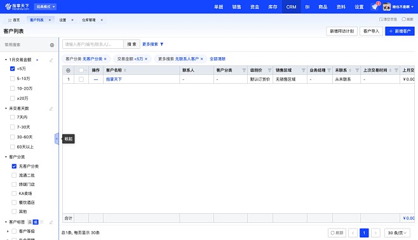The width and height of the screenshot is (418, 240).
Task: Check the KA卖场 checkbox
Action: tap(14, 194)
